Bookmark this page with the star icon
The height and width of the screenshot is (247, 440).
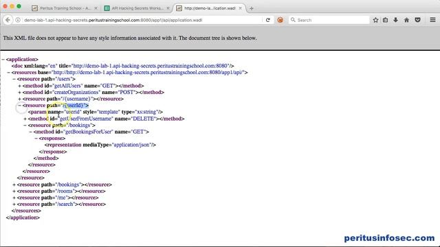point(375,20)
